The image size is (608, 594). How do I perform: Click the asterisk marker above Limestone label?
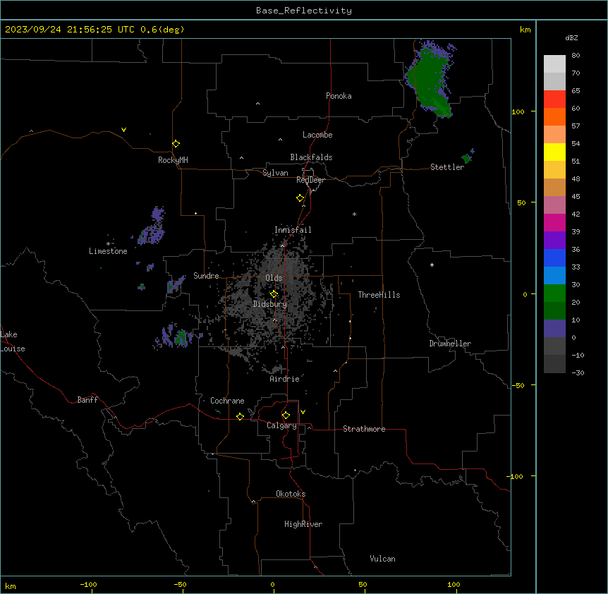click(x=108, y=244)
